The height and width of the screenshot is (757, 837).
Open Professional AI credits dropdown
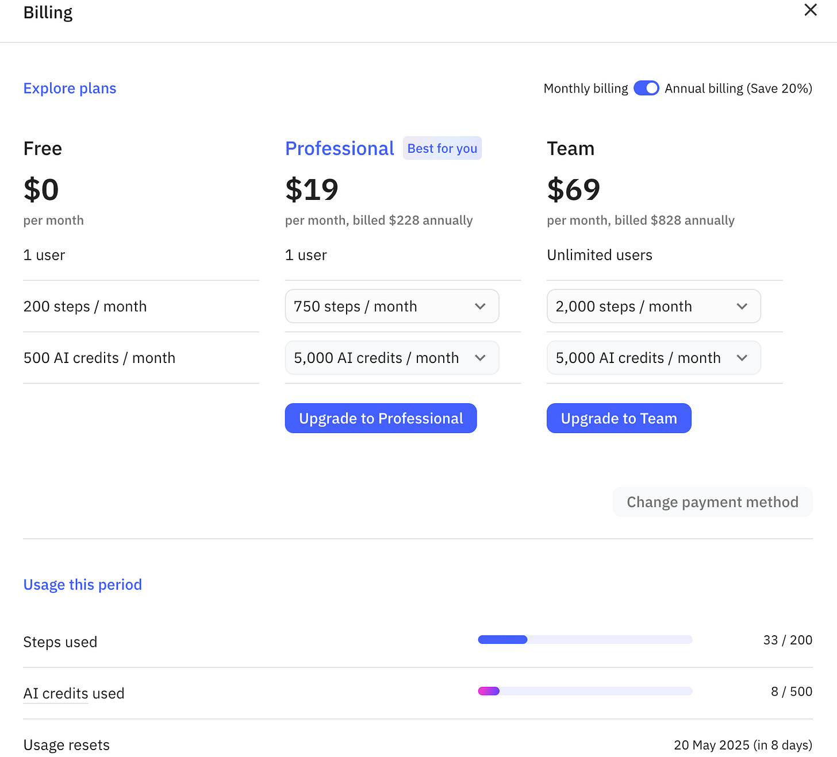(391, 358)
